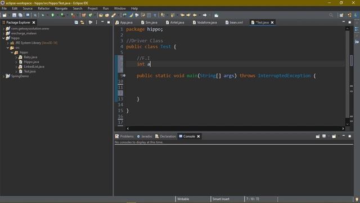Click the 'Smart Insert' status bar entry
This screenshot has width=360, height=203.
pos(220,199)
